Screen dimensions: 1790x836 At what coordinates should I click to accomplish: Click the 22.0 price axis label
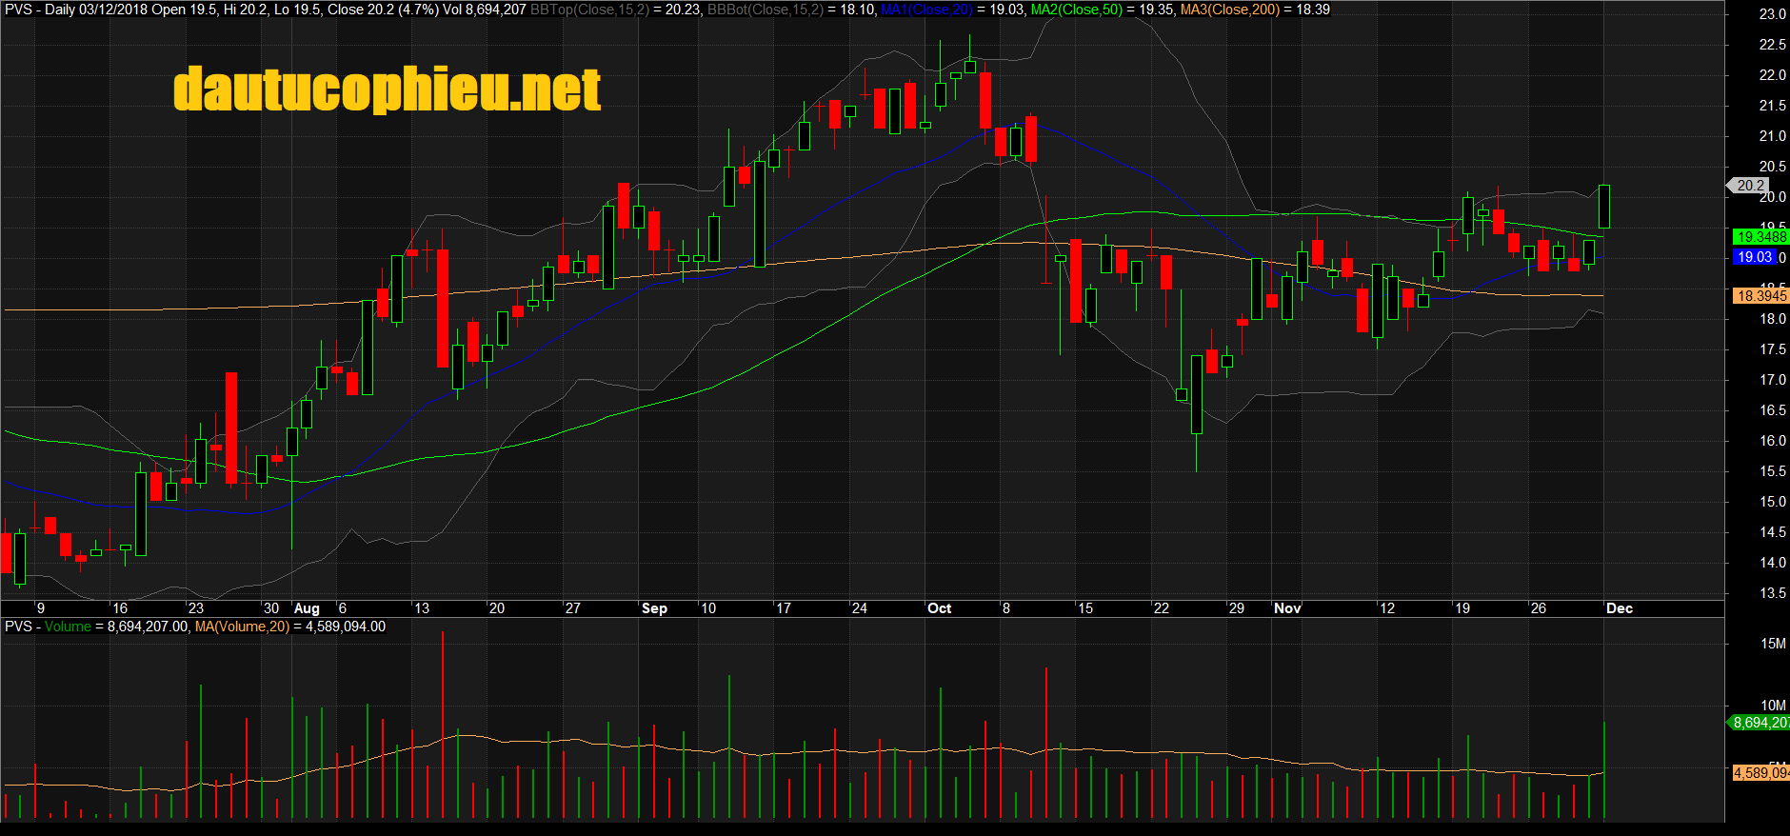[1772, 75]
